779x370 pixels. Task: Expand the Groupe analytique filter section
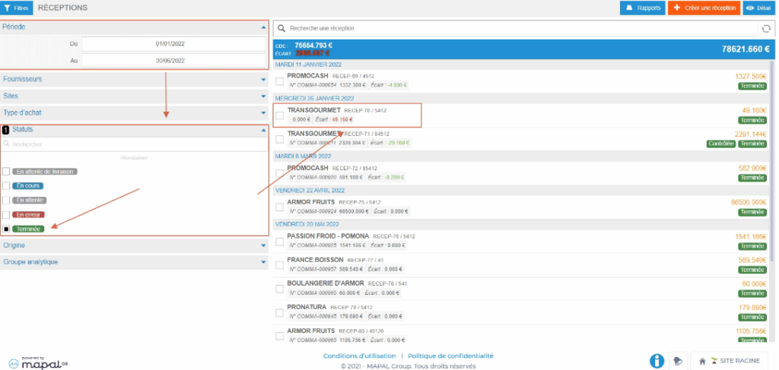click(134, 262)
